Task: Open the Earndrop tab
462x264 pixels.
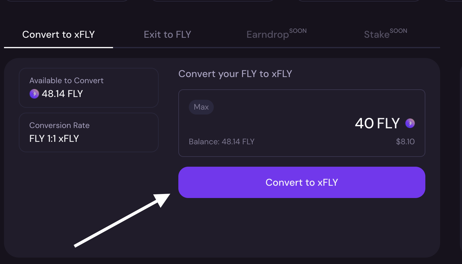Action: click(x=267, y=35)
